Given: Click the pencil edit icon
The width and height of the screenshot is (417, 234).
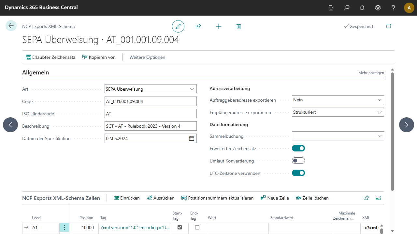Looking at the screenshot, I should tap(178, 26).
